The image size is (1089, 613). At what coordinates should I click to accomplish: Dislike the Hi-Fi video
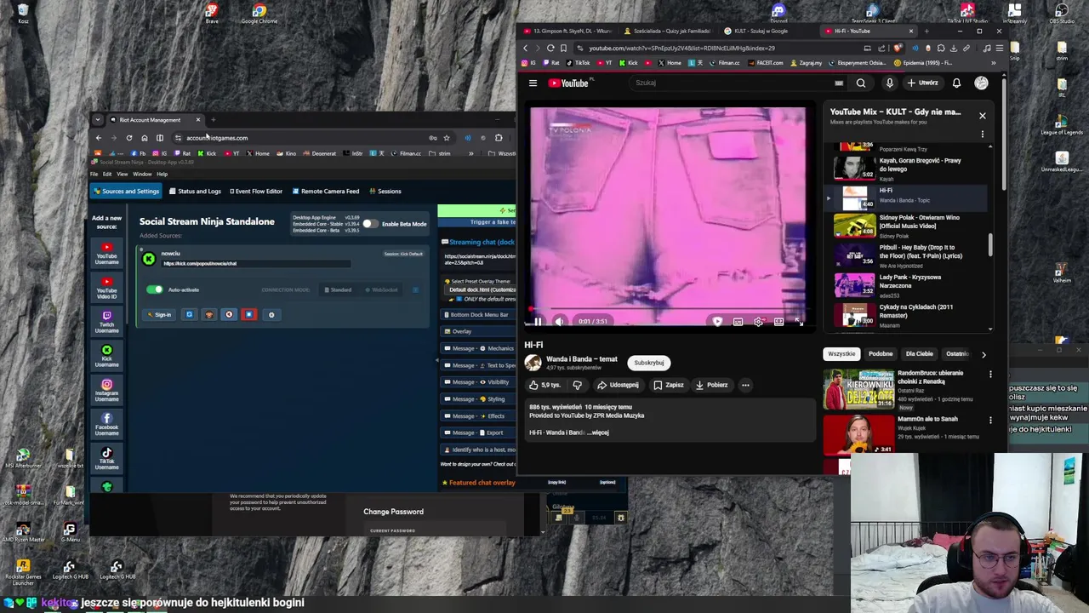coord(577,385)
